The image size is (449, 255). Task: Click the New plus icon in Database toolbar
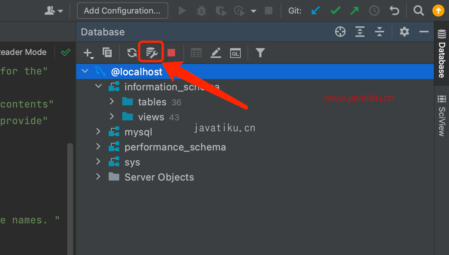88,53
